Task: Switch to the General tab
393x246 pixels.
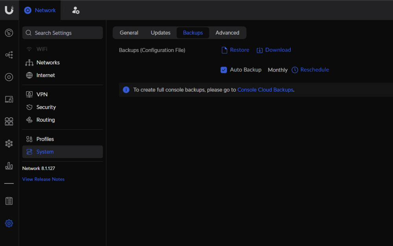Action: [x=129, y=33]
